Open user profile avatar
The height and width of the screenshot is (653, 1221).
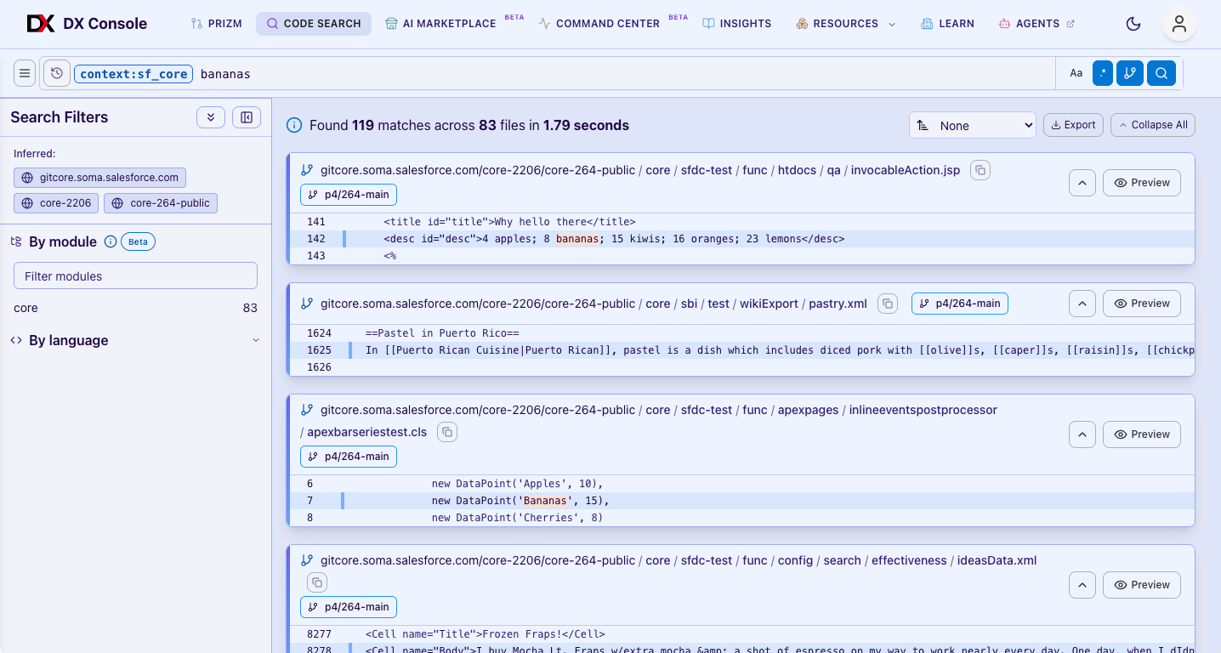1178,24
